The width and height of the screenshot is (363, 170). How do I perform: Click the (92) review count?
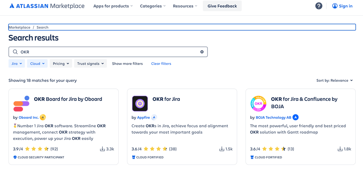tap(54, 149)
